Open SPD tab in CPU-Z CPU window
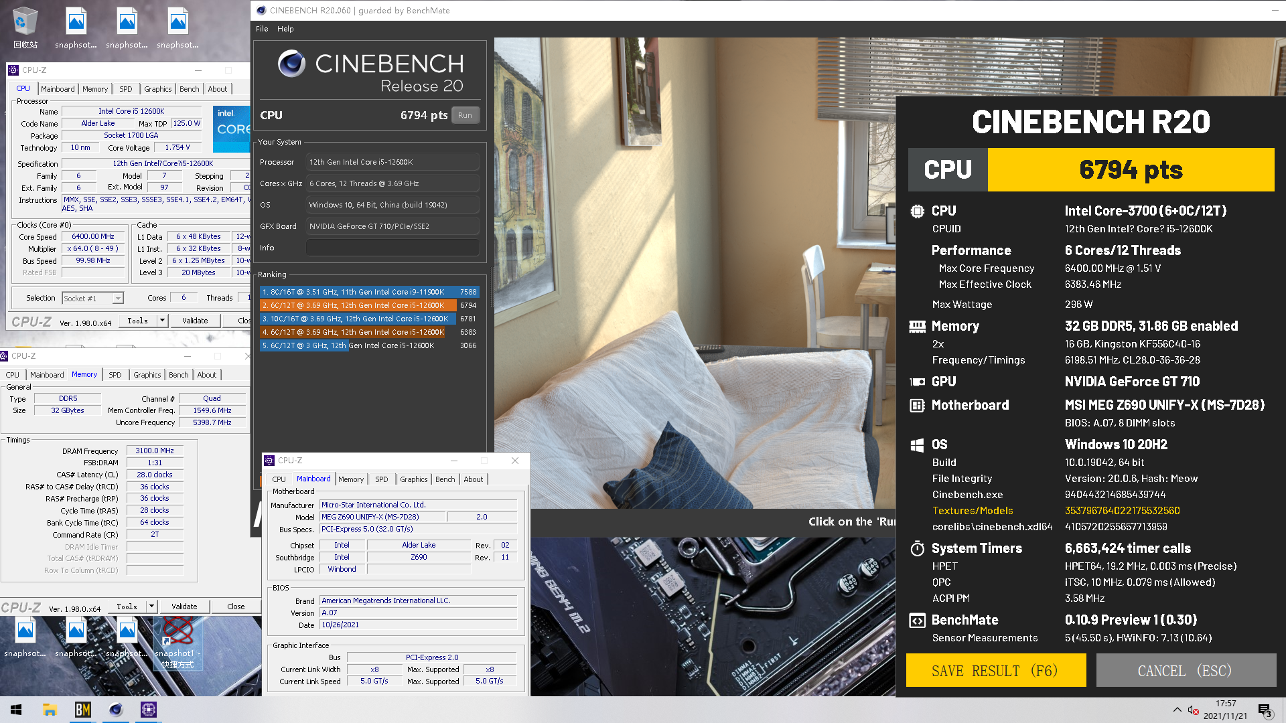 (x=126, y=89)
